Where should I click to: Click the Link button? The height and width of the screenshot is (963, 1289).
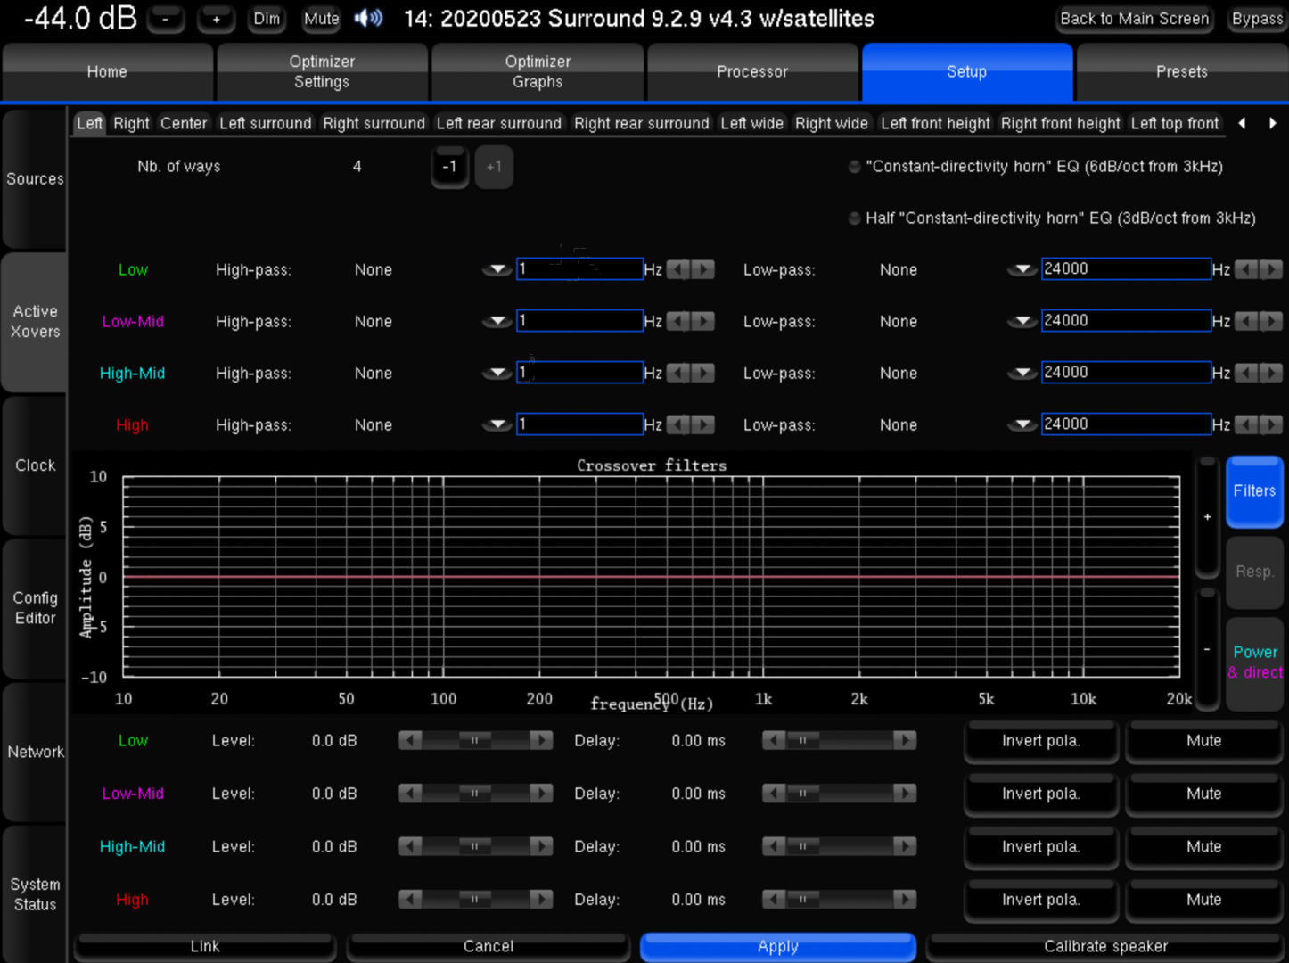(205, 946)
